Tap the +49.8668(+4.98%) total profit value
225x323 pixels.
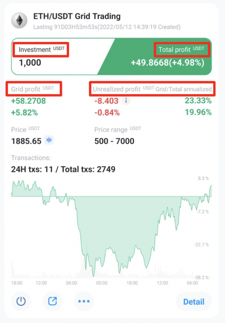[168, 63]
